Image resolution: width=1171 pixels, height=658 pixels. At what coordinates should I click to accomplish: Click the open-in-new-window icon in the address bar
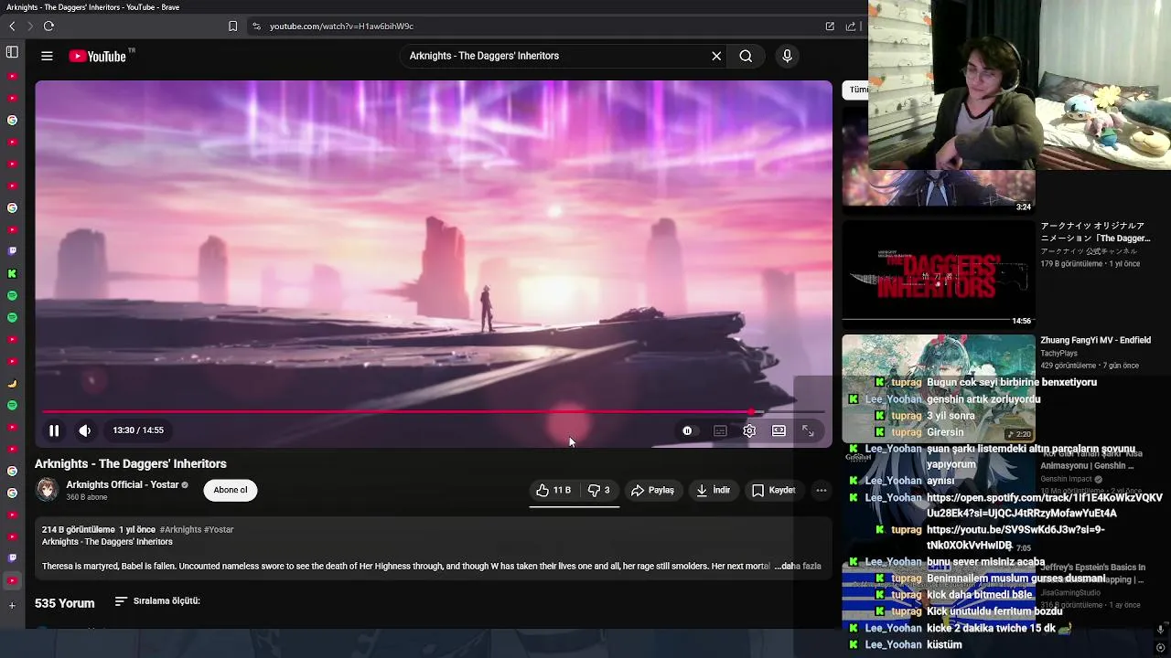point(830,27)
